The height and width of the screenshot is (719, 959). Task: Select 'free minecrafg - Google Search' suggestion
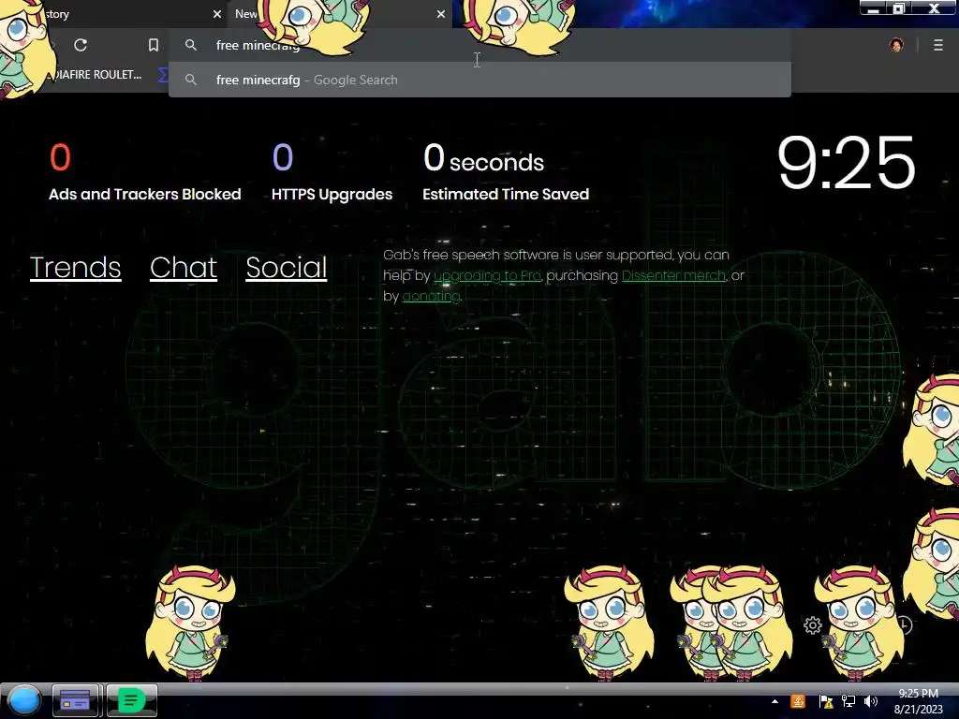[479, 80]
